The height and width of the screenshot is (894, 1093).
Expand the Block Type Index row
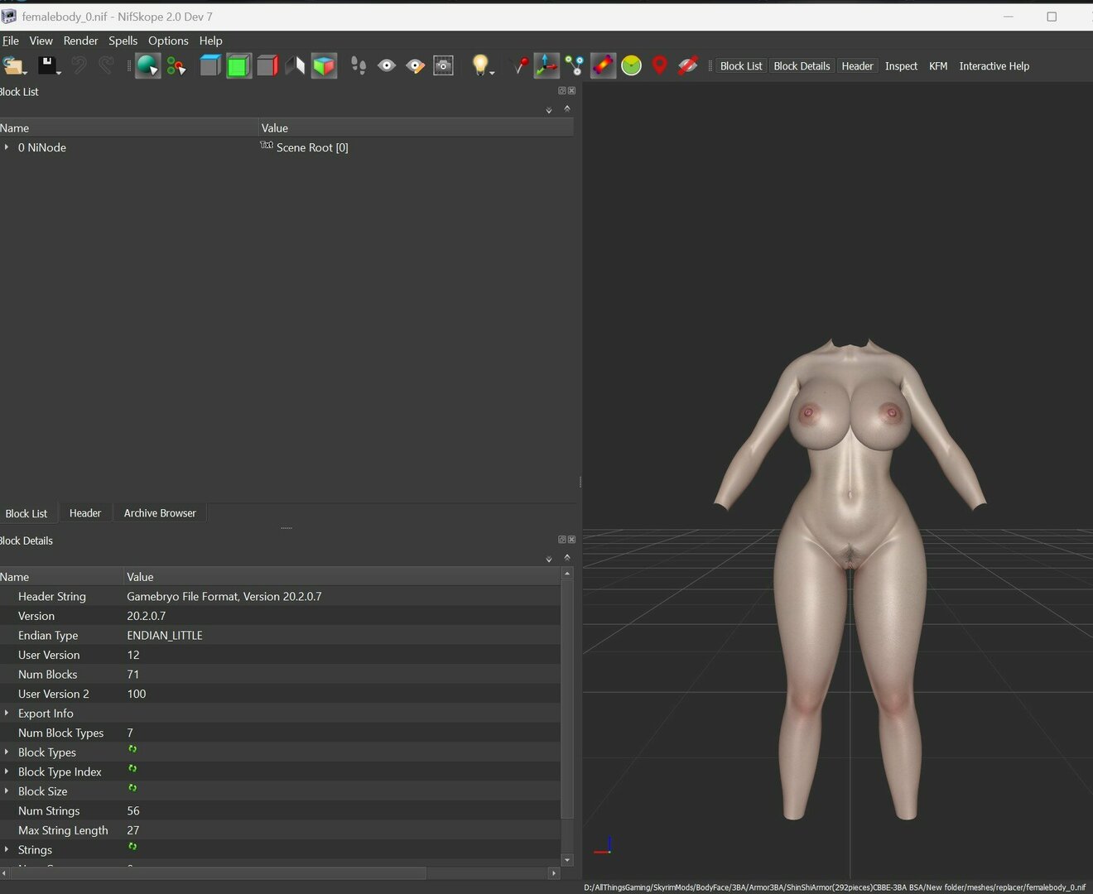(7, 771)
